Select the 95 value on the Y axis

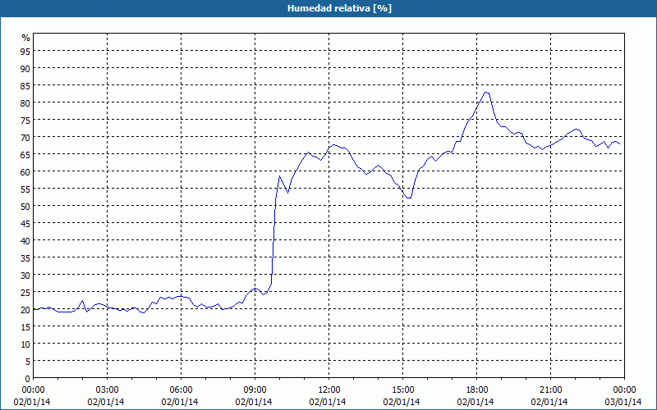pyautogui.click(x=25, y=51)
